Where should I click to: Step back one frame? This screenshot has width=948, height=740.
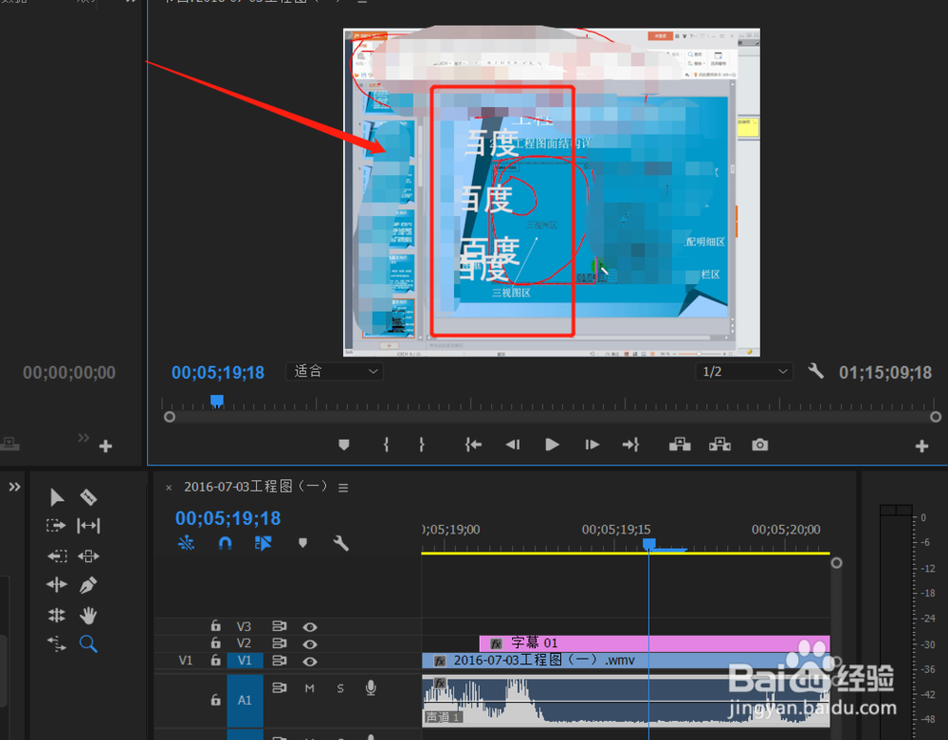point(513,445)
